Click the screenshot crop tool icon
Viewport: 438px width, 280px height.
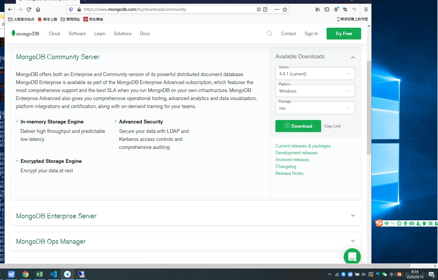pos(345,9)
